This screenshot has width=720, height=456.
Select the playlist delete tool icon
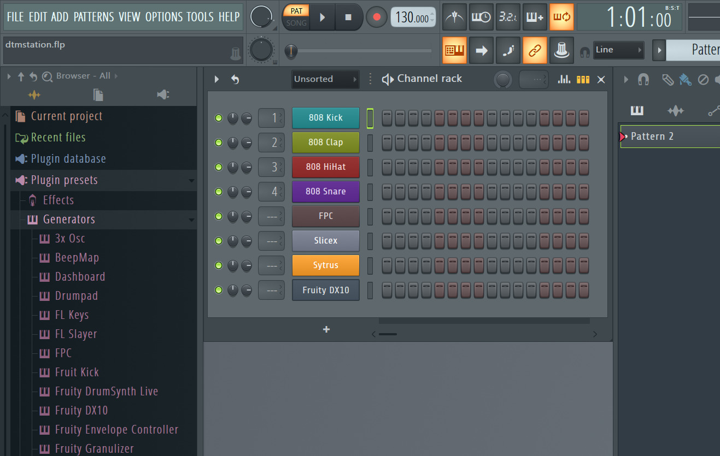704,80
